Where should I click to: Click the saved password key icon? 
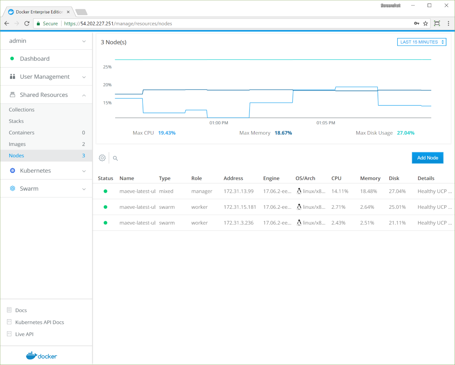point(417,23)
